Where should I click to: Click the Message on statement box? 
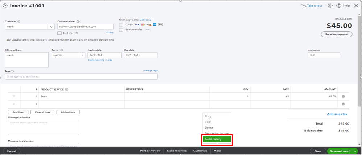pyautogui.click(x=44, y=145)
